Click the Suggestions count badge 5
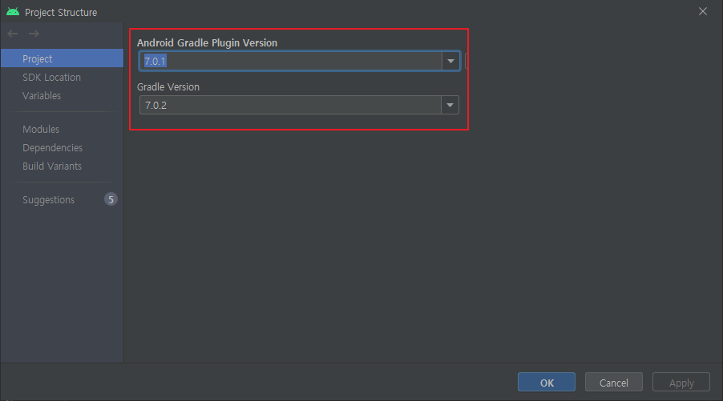Viewport: 723px width, 401px height. coord(111,199)
